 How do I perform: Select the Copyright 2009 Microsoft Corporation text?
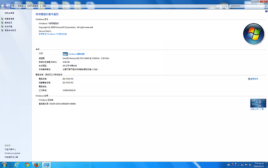click(66, 27)
